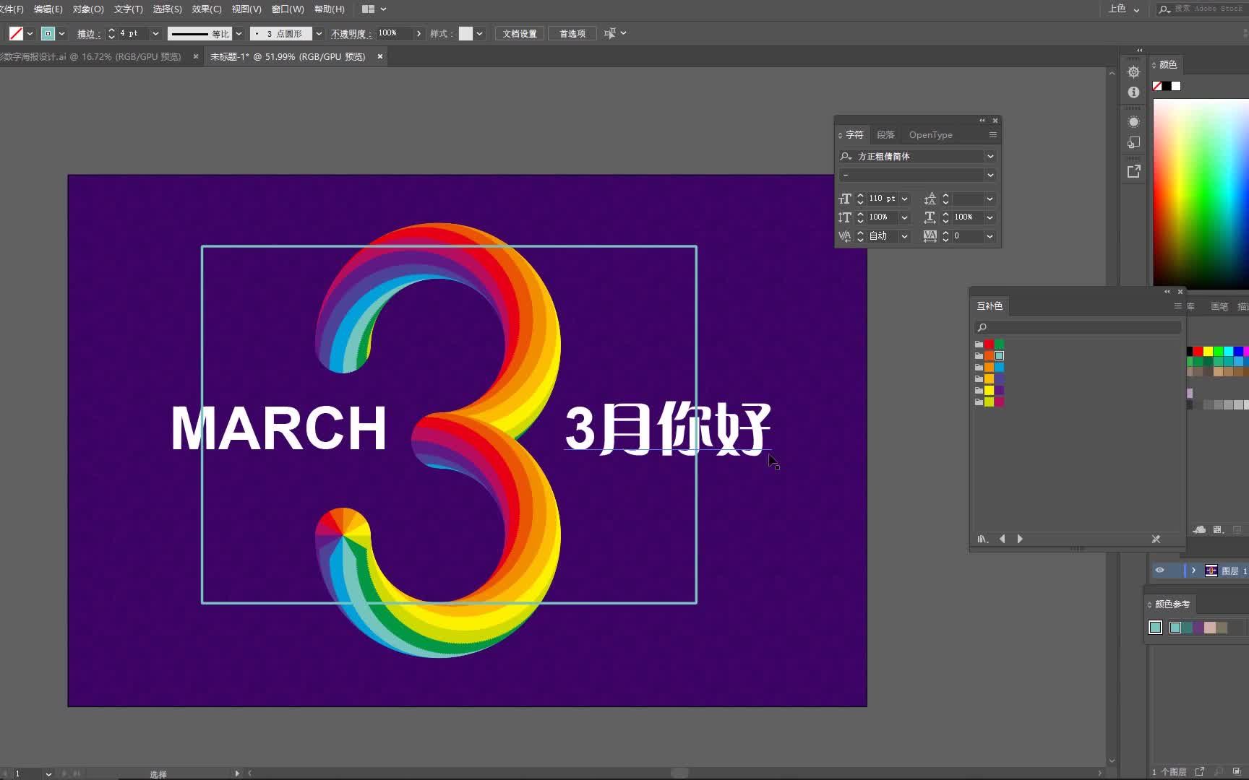Open the 信息 info panel icon
This screenshot has height=780, width=1249.
pos(1133,92)
